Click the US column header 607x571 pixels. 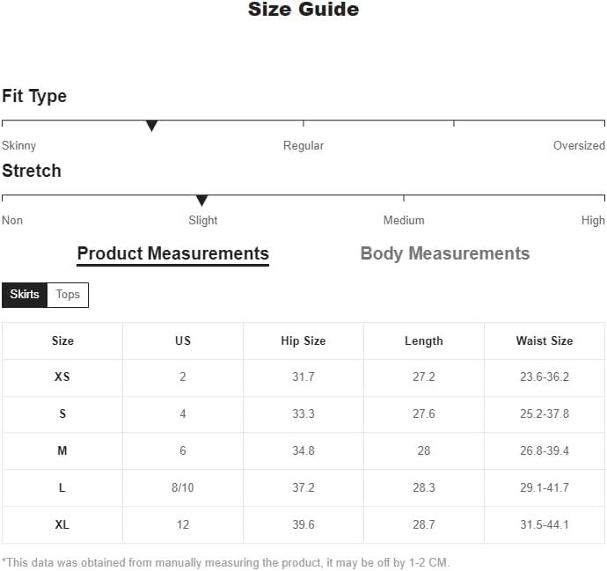click(183, 341)
